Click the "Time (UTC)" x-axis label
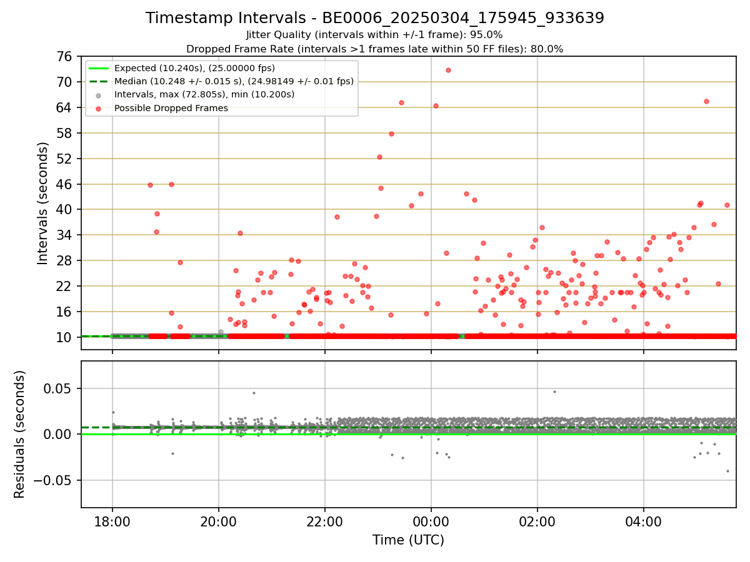The image size is (750, 562). [x=408, y=540]
